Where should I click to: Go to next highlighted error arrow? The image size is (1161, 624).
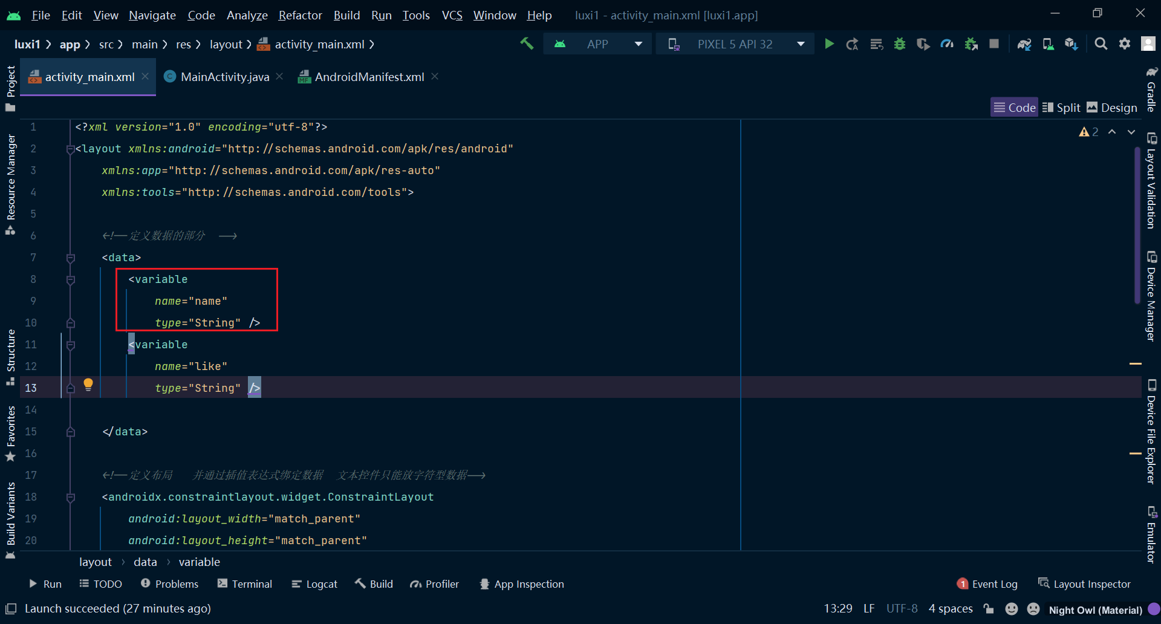pyautogui.click(x=1131, y=132)
